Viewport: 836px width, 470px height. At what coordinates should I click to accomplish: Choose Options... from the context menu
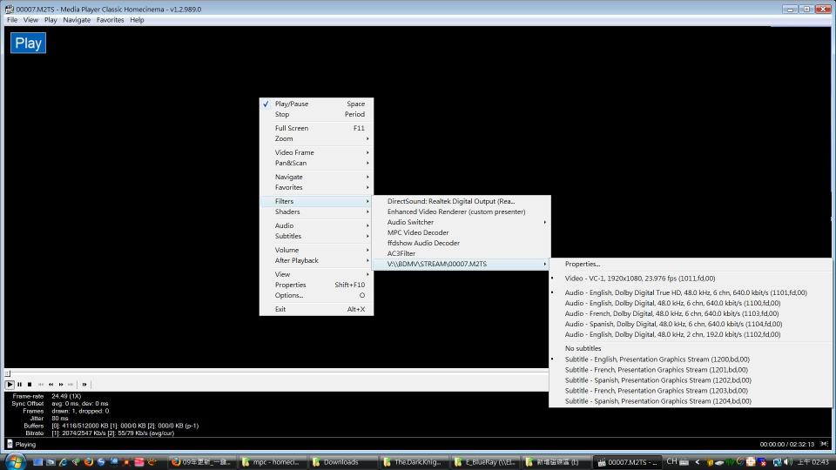pyautogui.click(x=316, y=295)
